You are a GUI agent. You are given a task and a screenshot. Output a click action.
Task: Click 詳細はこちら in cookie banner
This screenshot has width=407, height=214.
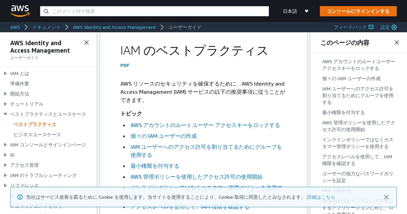(321, 197)
